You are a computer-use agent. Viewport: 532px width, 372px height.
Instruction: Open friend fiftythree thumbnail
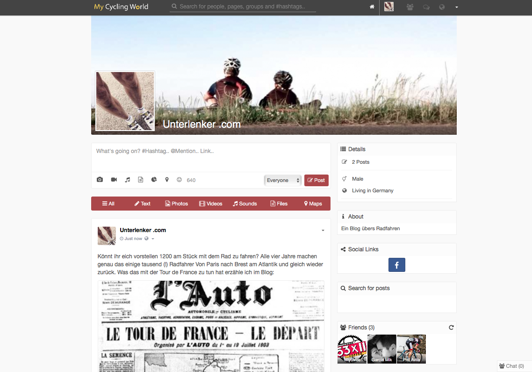point(352,349)
